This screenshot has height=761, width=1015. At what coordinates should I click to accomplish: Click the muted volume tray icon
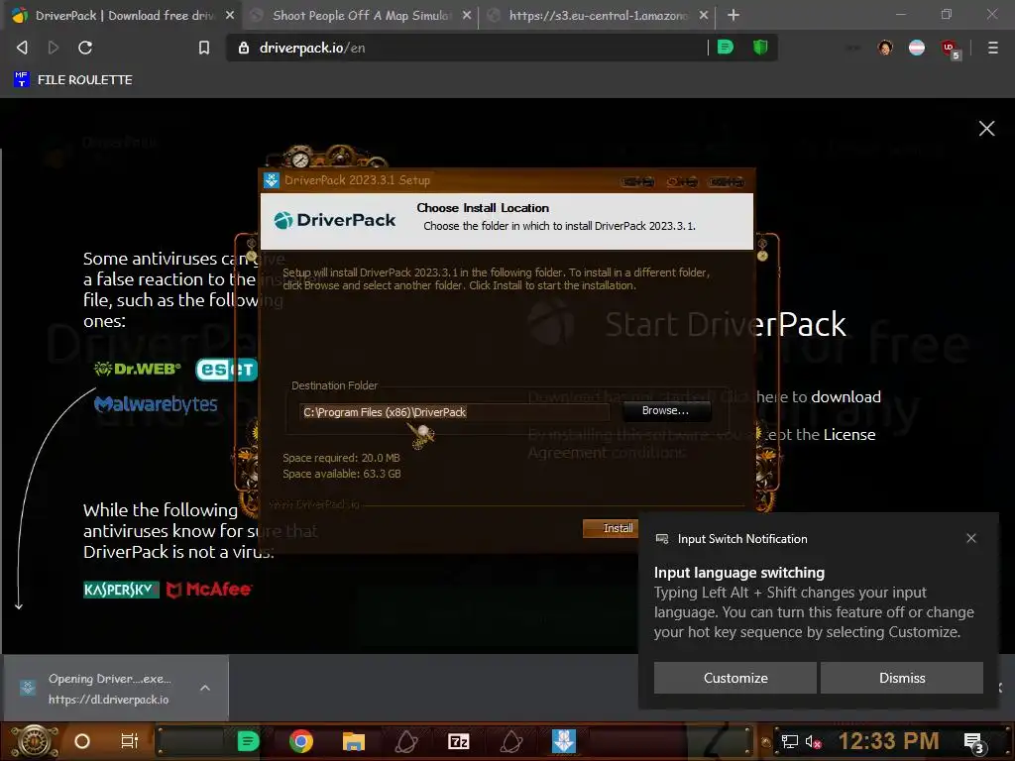click(813, 741)
